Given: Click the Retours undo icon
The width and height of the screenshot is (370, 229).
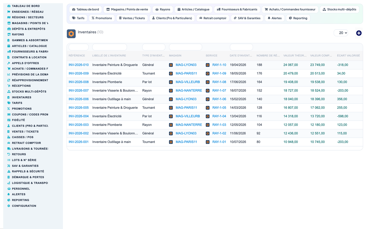Looking at the screenshot, I should coord(9,154).
